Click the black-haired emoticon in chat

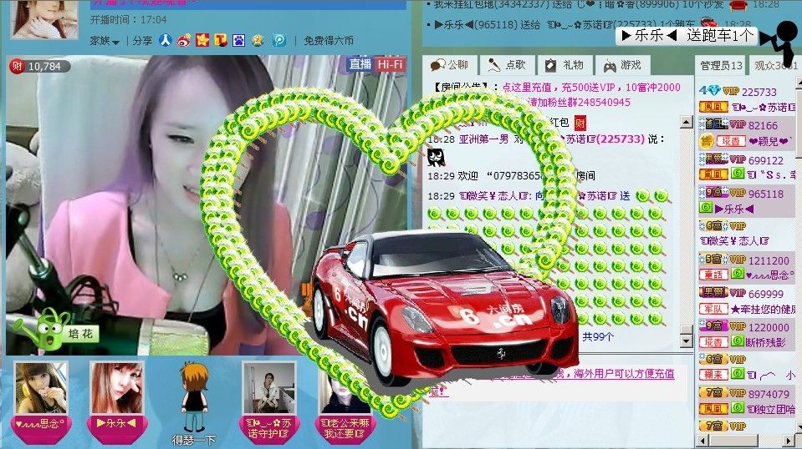click(436, 158)
